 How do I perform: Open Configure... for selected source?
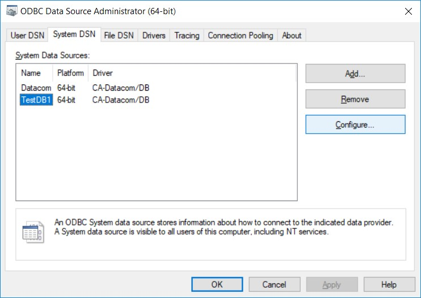click(355, 125)
